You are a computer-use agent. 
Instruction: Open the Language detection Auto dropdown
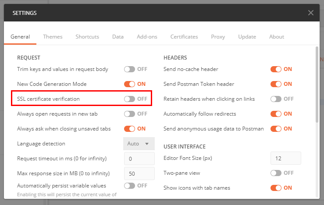tap(139, 144)
